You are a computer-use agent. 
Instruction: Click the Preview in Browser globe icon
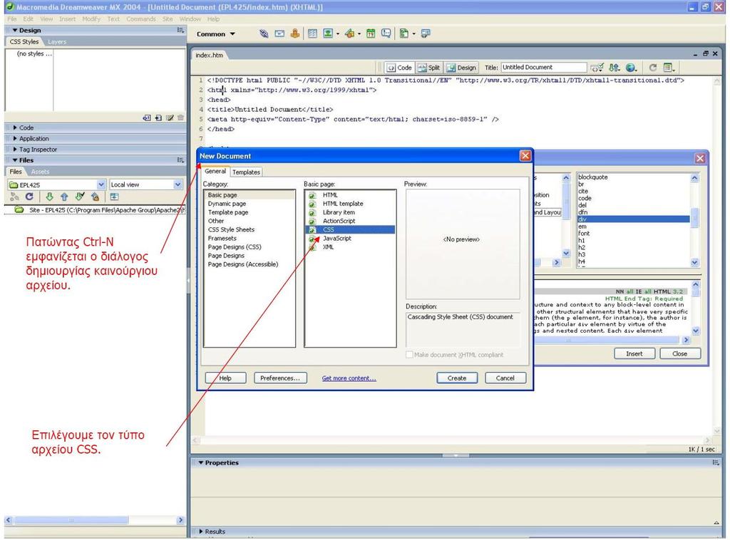point(631,68)
